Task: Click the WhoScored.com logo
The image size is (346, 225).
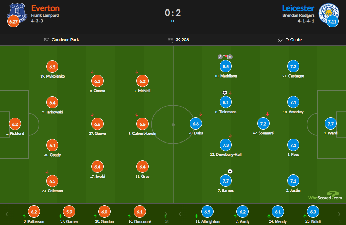Action: (x=325, y=196)
